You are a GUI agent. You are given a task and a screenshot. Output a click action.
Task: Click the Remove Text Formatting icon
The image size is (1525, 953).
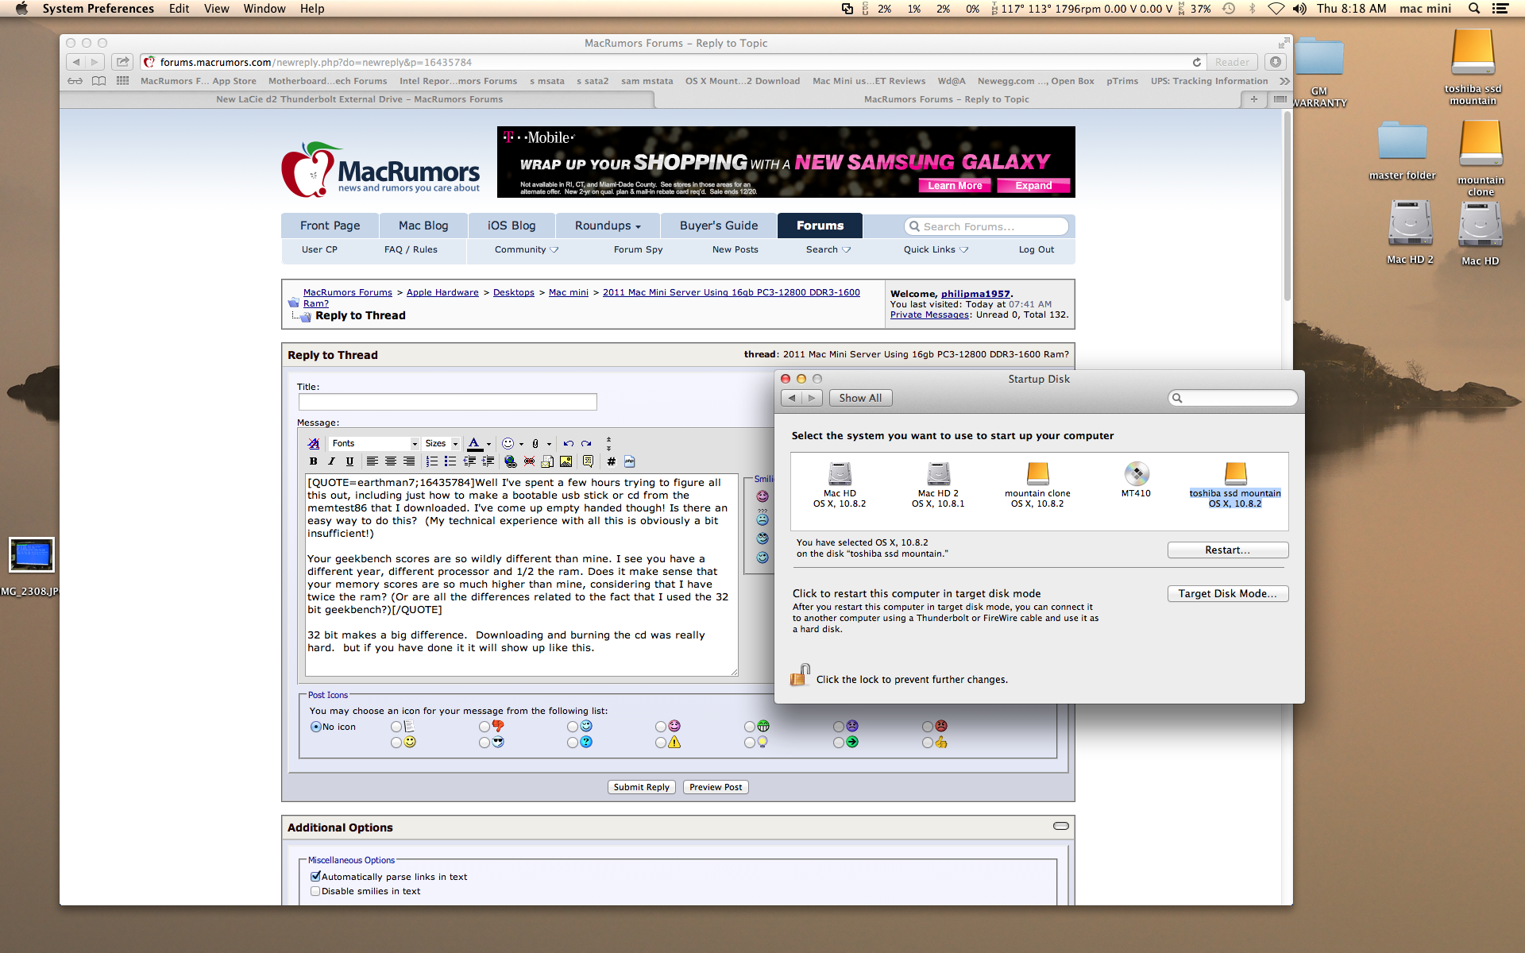click(314, 444)
